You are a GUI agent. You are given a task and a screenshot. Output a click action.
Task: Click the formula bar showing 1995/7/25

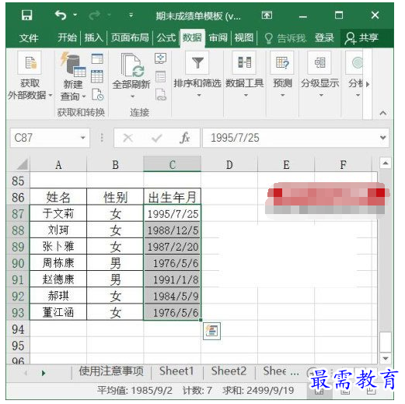click(x=290, y=138)
